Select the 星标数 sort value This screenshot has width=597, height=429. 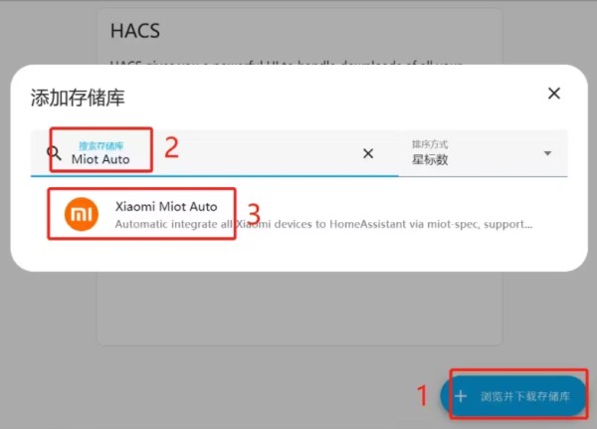(x=430, y=159)
